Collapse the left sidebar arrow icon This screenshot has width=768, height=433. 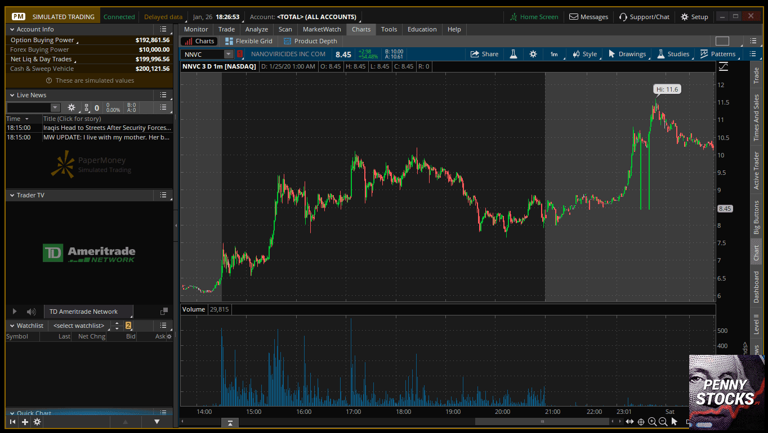coord(13,422)
